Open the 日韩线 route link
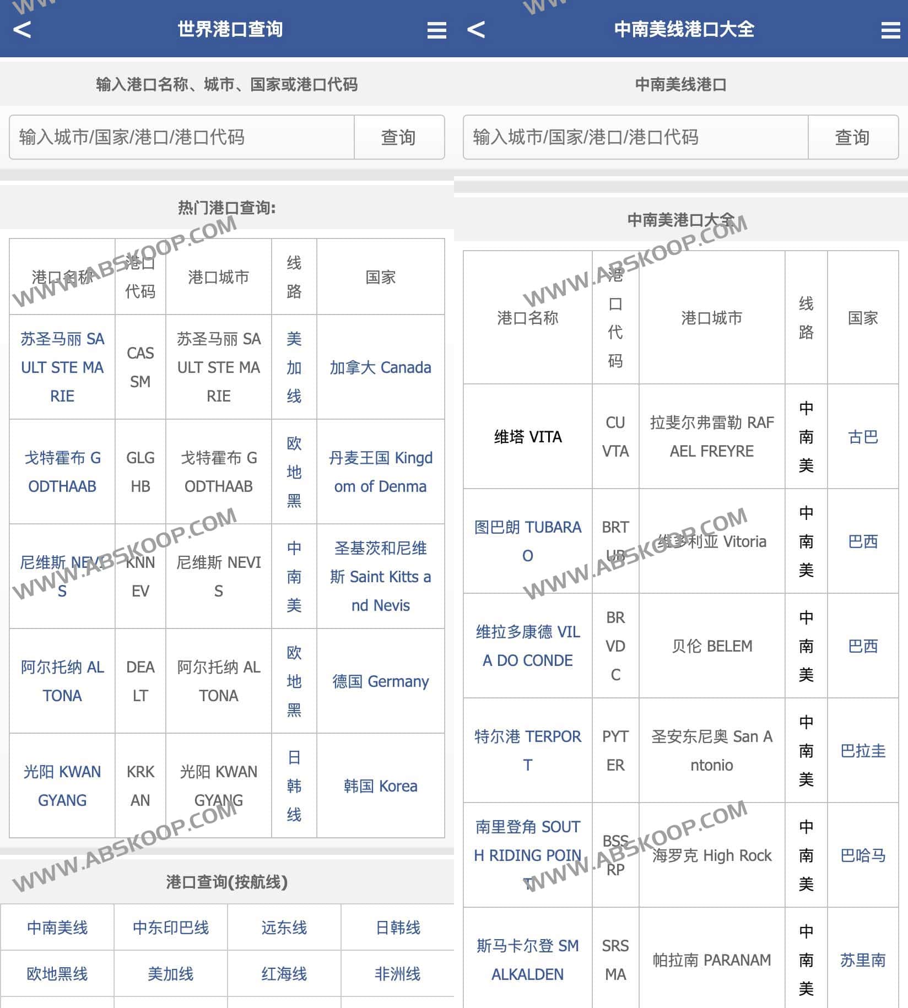The height and width of the screenshot is (1008, 908). (398, 928)
